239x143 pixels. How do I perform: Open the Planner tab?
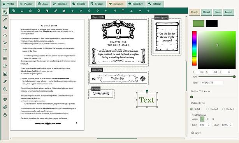pos(26,4)
